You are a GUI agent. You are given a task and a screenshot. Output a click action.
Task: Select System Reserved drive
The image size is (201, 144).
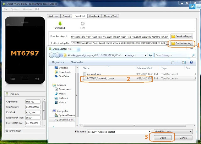coord(65,115)
